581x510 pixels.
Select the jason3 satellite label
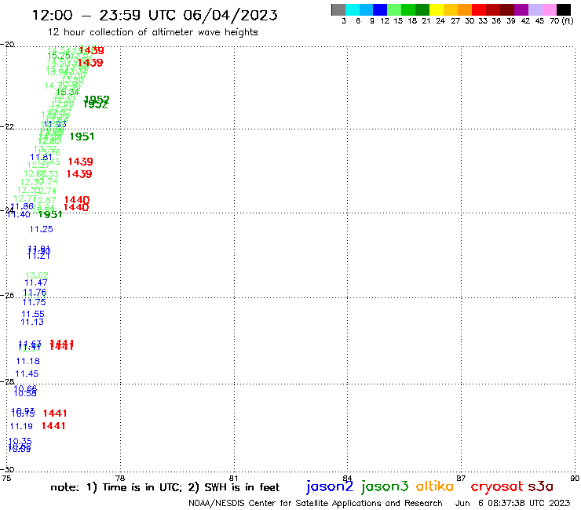[385, 486]
